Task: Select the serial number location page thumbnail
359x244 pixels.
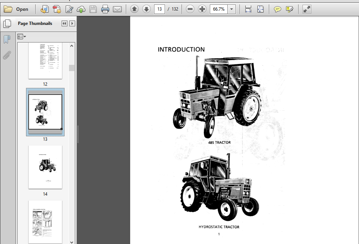Action: pyautogui.click(x=45, y=222)
